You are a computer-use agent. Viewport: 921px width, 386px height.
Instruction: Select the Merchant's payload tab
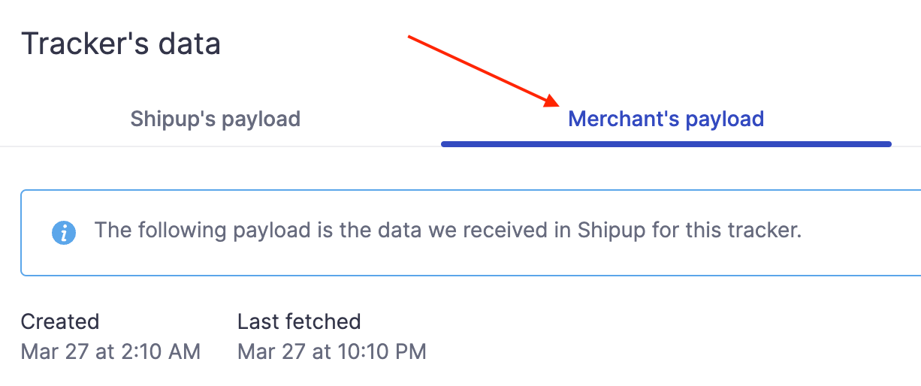[x=666, y=119]
